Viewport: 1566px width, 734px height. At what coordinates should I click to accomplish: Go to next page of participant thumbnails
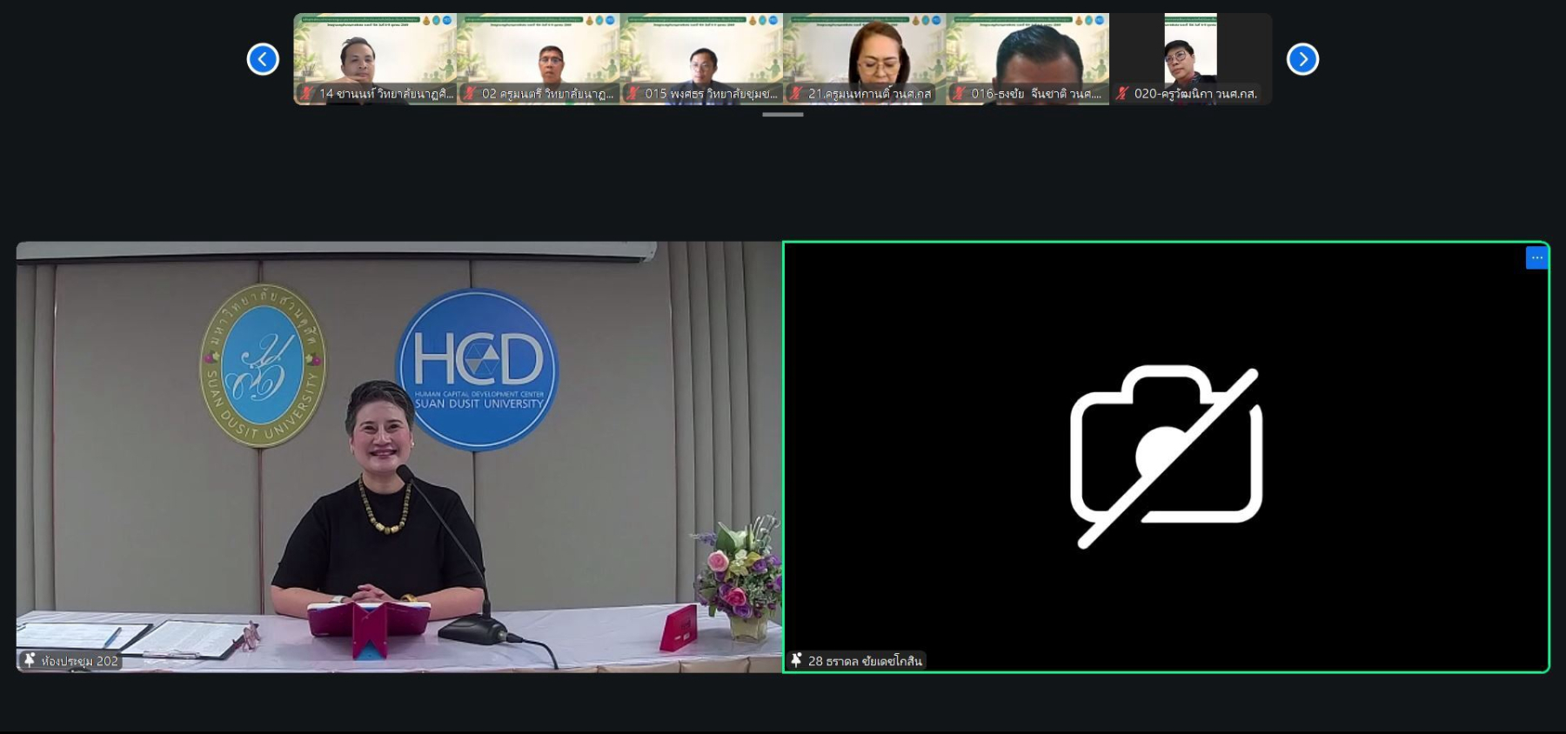pyautogui.click(x=1302, y=59)
